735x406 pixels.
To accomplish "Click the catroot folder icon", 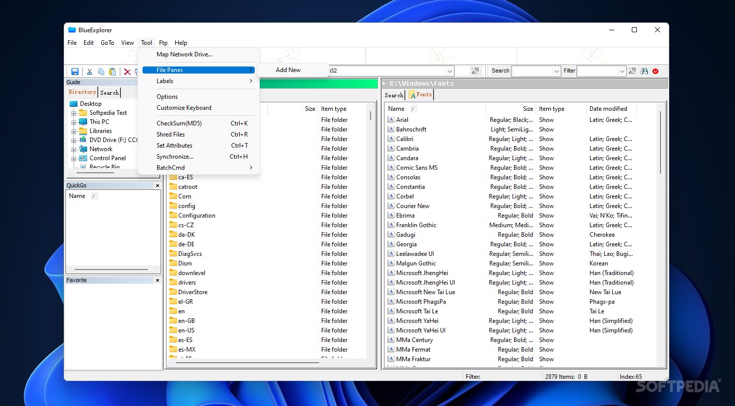I will tap(173, 187).
